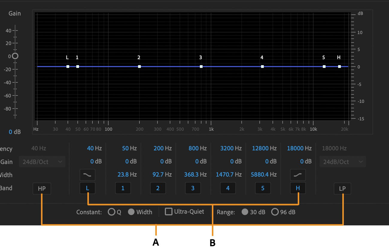Enable the HP high-pass filter
This screenshot has height=251, width=389.
point(42,188)
